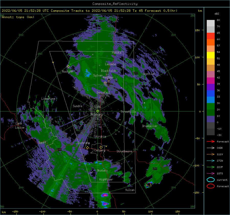This screenshot has height=215, width=230.
Task: Click the red forecast ellipse in legend
Action: coord(211,186)
